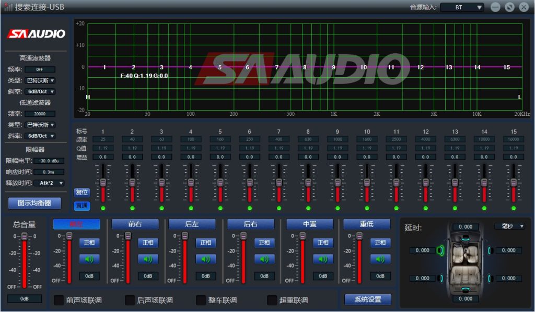Viewport: 535px width, 312px height.
Task: Click the L low-pass marker on the graph
Action: (520, 97)
